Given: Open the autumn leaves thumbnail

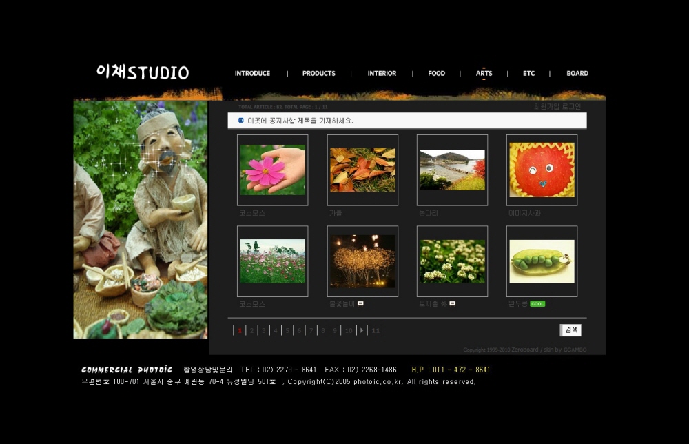Looking at the screenshot, I should pyautogui.click(x=362, y=170).
